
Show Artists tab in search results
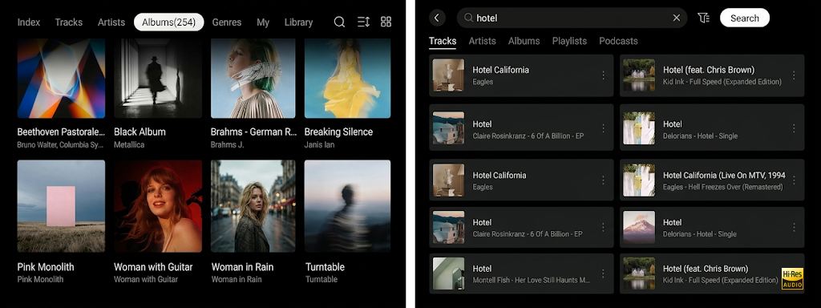pos(482,41)
